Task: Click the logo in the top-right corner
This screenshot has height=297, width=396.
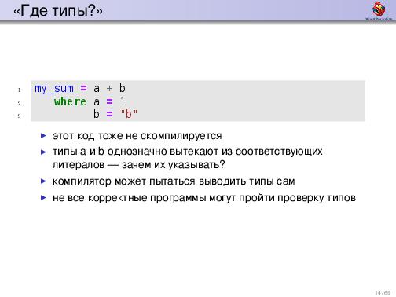Action: pos(379,10)
